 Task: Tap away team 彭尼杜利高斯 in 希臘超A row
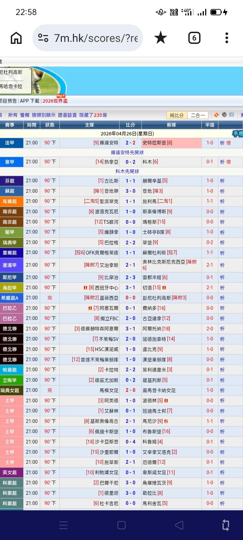point(157,298)
